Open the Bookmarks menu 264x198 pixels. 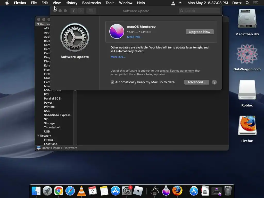tap(92, 3)
